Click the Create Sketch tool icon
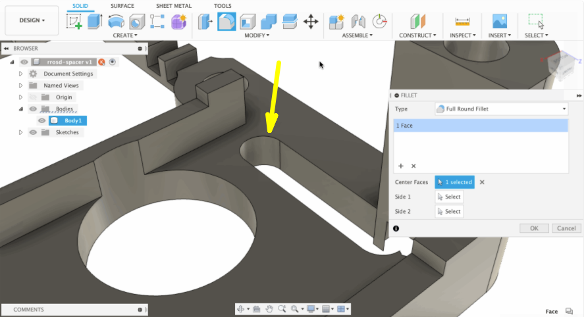586x317 pixels. 74,22
